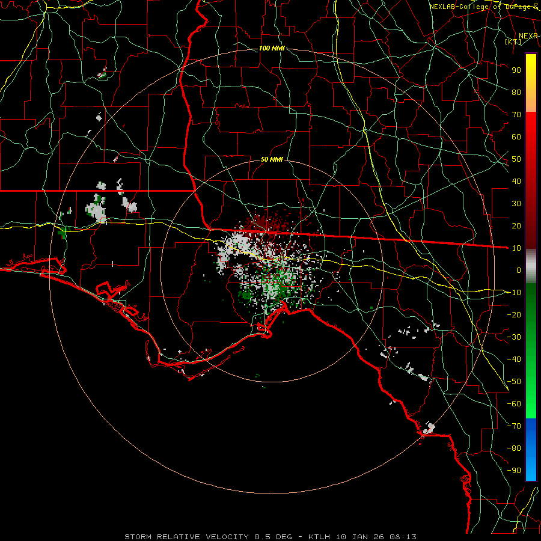Click the -10 value on the velocity scale
The image size is (541, 541).
(x=514, y=293)
